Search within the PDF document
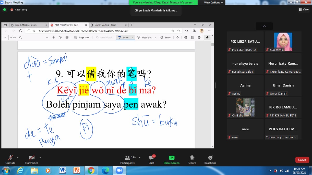Viewport: 312px width, 175px height. [x=21, y=37]
